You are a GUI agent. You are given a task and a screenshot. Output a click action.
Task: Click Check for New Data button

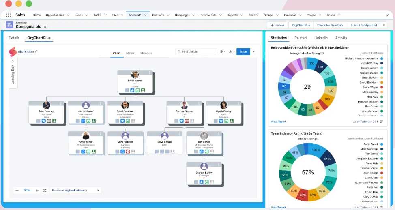tap(330, 25)
